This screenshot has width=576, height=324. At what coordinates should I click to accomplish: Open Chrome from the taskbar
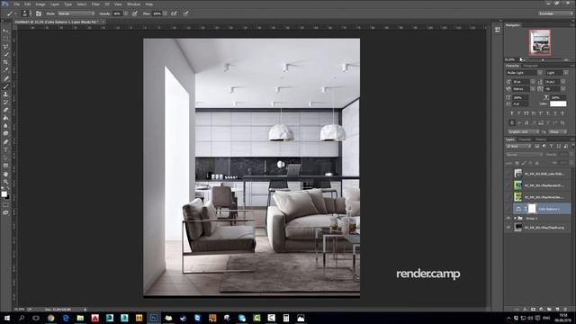click(50, 318)
